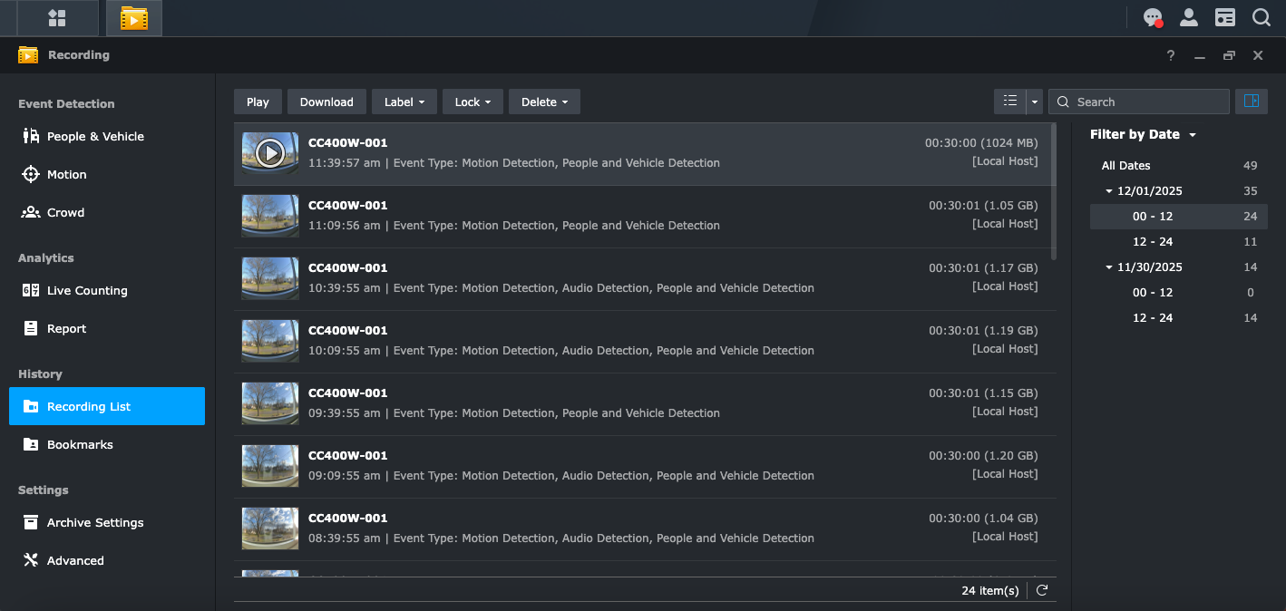Screen dimensions: 1286x611
Task: Expand the Delete dropdown options
Action: 544,102
